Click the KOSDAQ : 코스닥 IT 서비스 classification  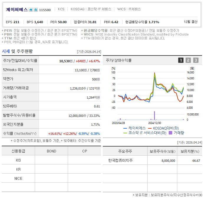click(91, 9)
